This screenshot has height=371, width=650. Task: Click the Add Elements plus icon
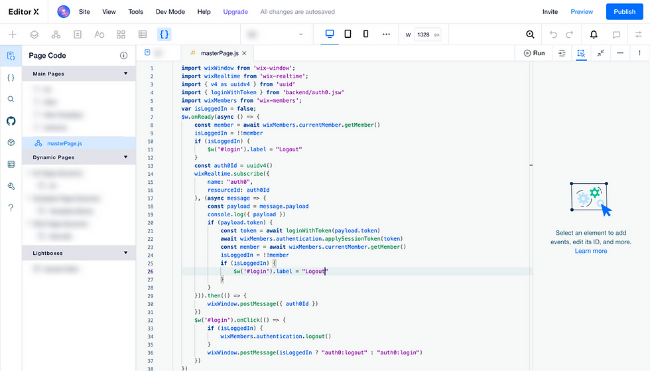click(13, 35)
